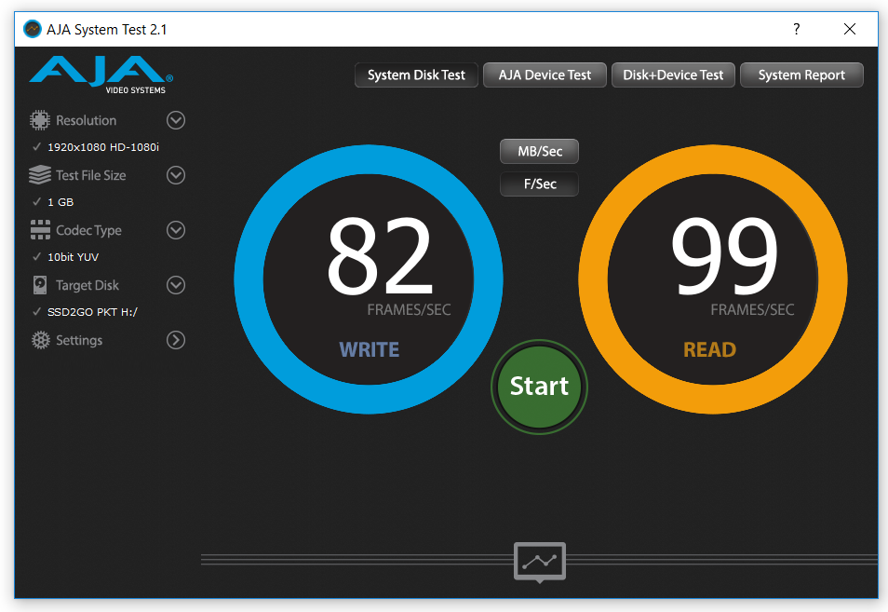Image resolution: width=888 pixels, height=612 pixels.
Task: Click the Resolution chip icon
Action: (x=40, y=120)
